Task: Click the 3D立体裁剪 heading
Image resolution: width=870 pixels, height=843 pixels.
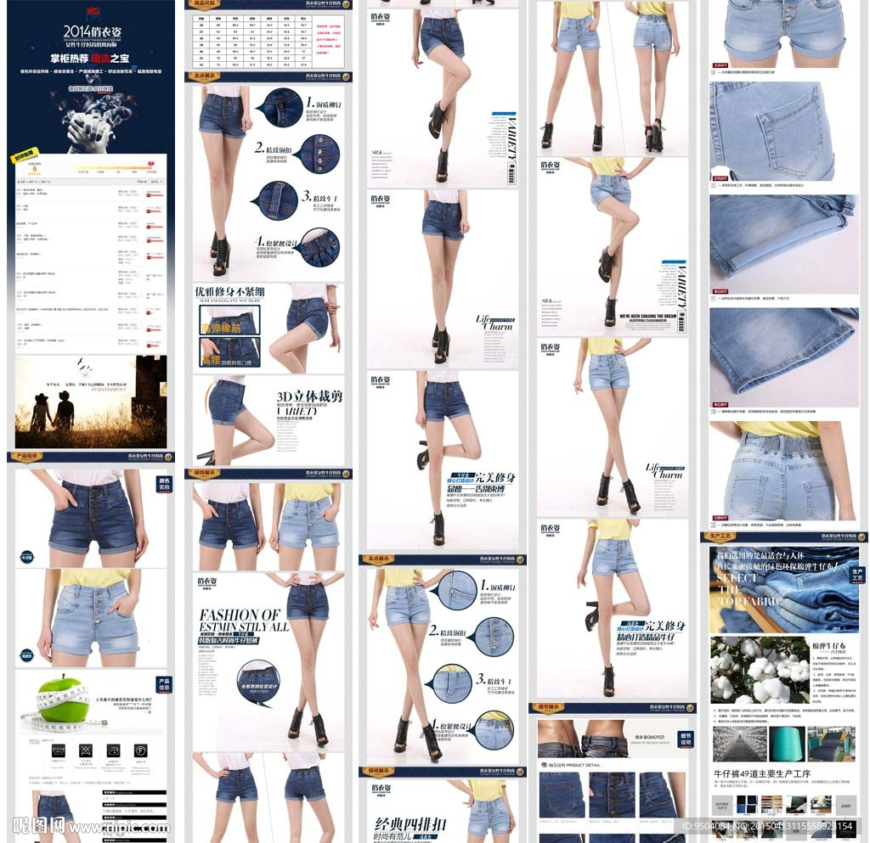Action: (309, 396)
